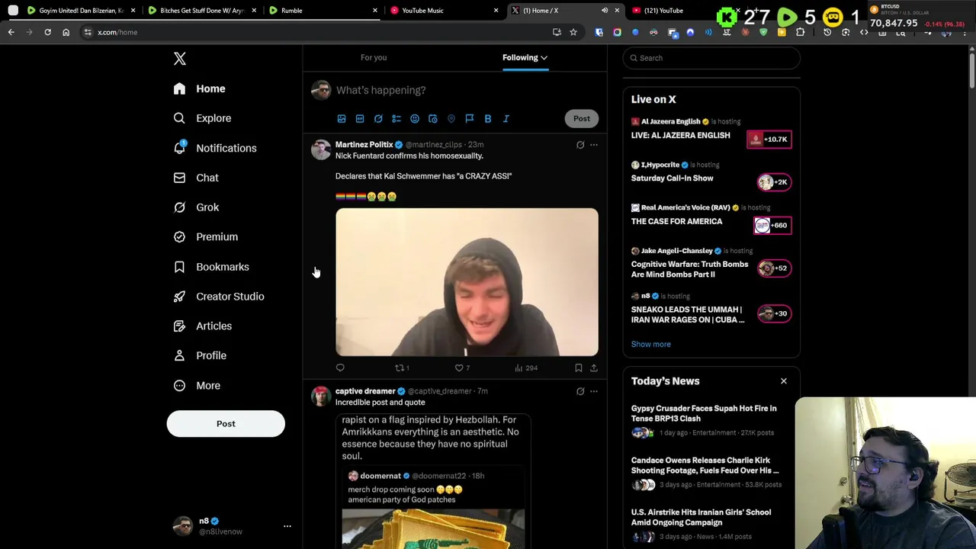Bookmark this page with star icon
Image resolution: width=976 pixels, height=549 pixels.
point(573,32)
